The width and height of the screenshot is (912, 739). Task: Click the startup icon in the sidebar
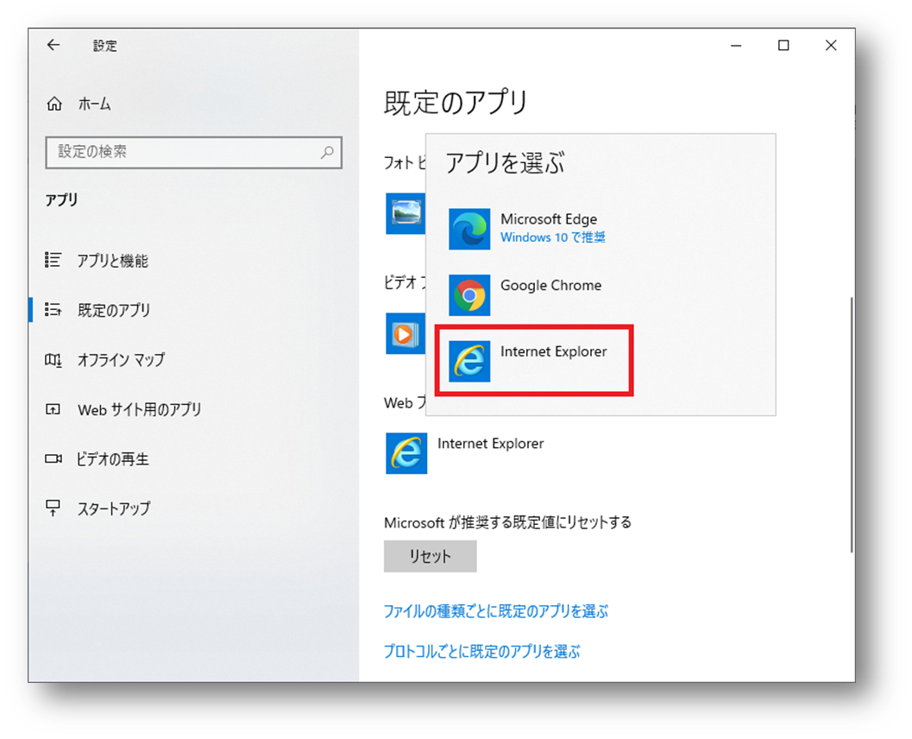click(x=53, y=508)
